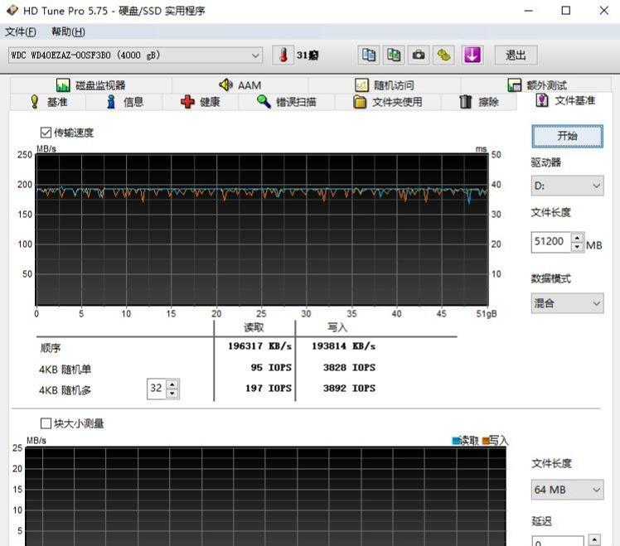Screen dimensions: 620x546
Task: Click the orange 写入 legend swatch
Action: 486,441
